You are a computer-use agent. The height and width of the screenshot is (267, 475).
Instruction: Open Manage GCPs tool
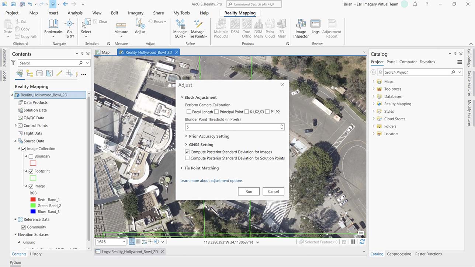(x=180, y=28)
